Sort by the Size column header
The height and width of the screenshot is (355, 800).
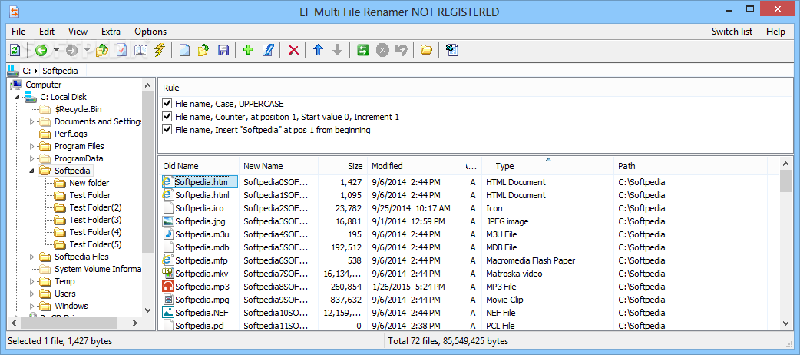point(342,166)
